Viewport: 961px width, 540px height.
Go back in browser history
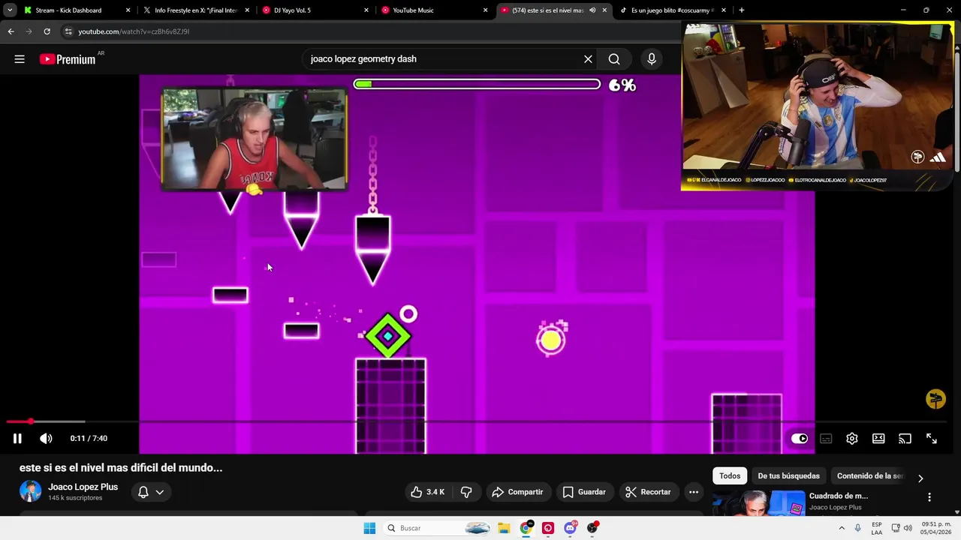pyautogui.click(x=11, y=31)
